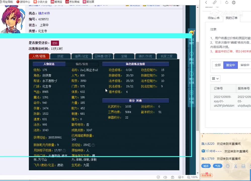251x181 pixels.
Task: Click username 路人5769 in chat
Action: pos(208,159)
